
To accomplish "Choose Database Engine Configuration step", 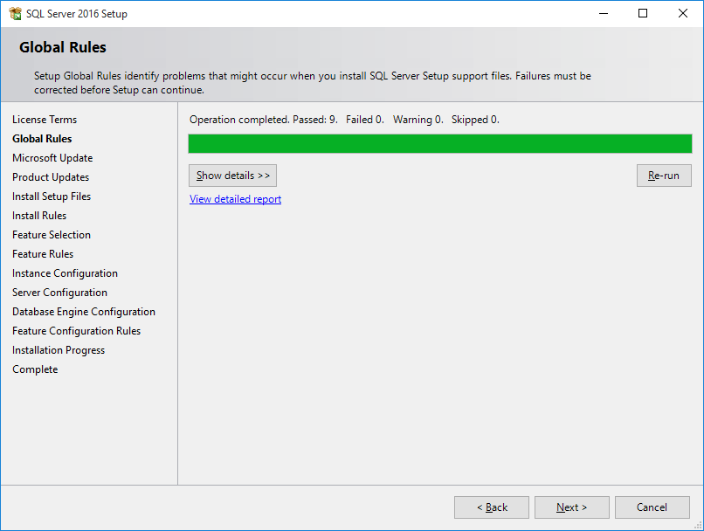I will click(84, 312).
